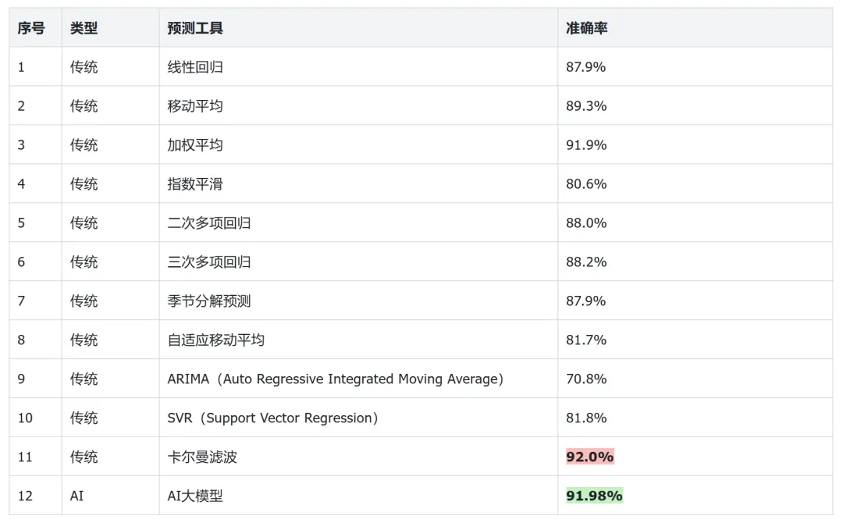Image resolution: width=843 pixels, height=523 pixels.
Task: Click the AI type cell in row 12
Action: 76,496
